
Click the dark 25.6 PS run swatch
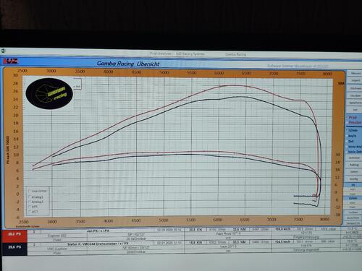point(14,249)
